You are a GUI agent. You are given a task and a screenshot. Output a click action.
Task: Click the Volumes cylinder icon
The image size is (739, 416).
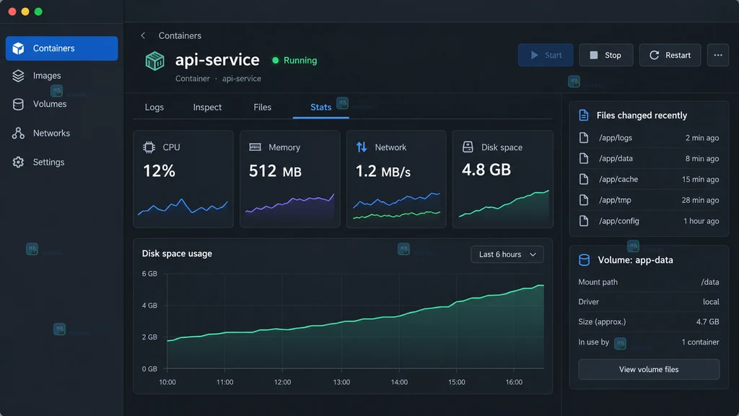(x=18, y=104)
